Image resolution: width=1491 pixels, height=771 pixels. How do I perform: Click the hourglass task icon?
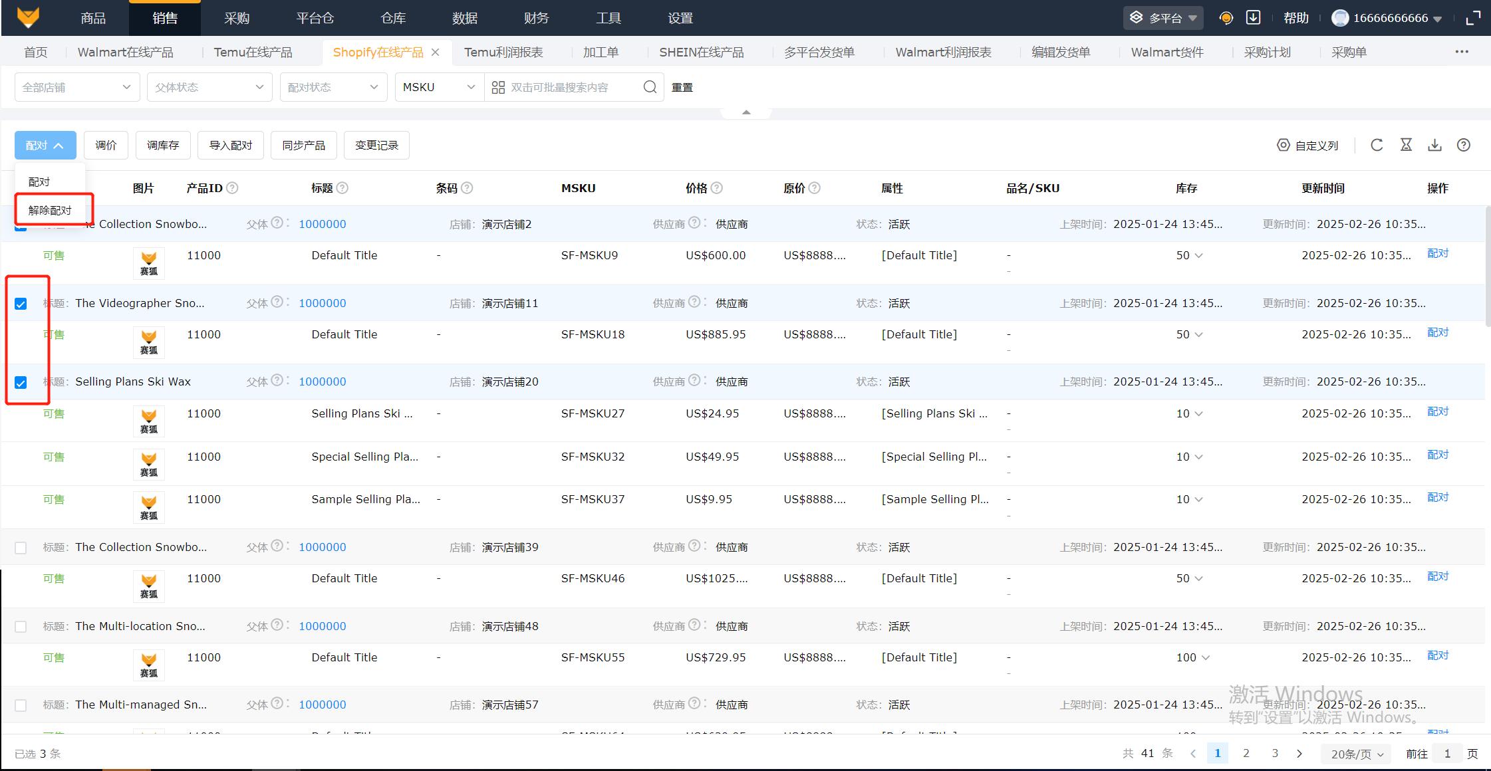pos(1406,145)
